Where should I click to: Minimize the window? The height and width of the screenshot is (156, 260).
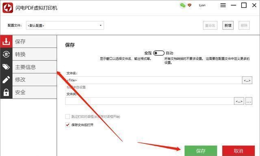point(233,5)
